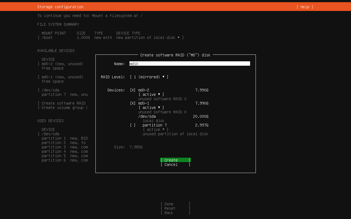Cancel the software RAID dialog
The height and width of the screenshot is (219, 351).
(175, 165)
